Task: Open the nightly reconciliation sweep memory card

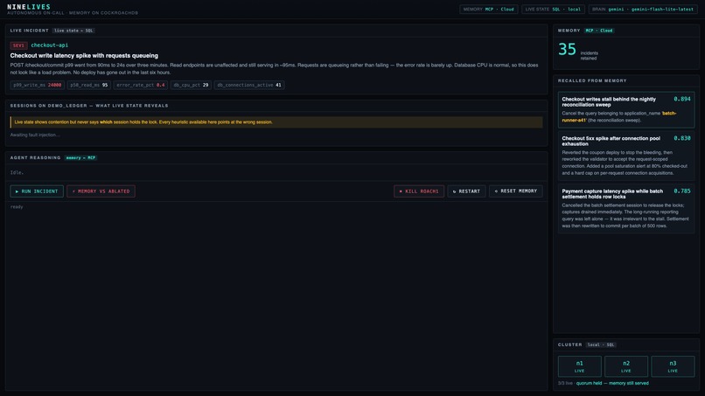Action: (626, 109)
